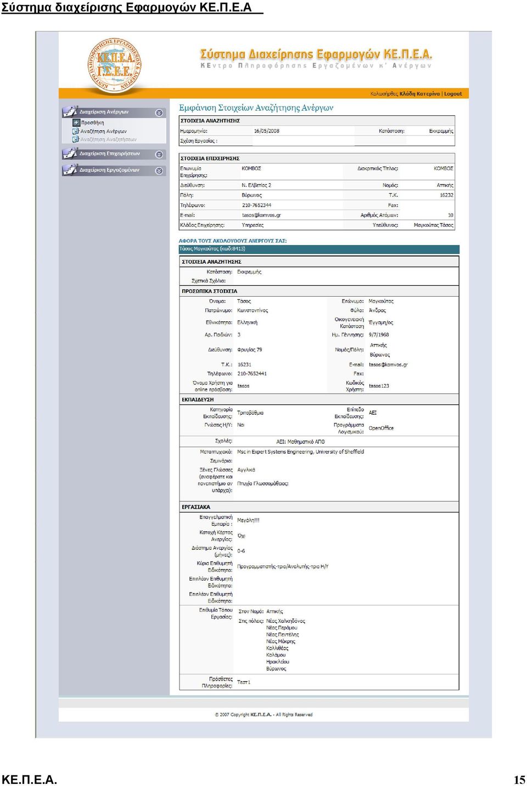Click the Διακριτικός Τίτλος value ΚΟΜΒΟΣ
This screenshot has width=527, height=786.
(444, 169)
